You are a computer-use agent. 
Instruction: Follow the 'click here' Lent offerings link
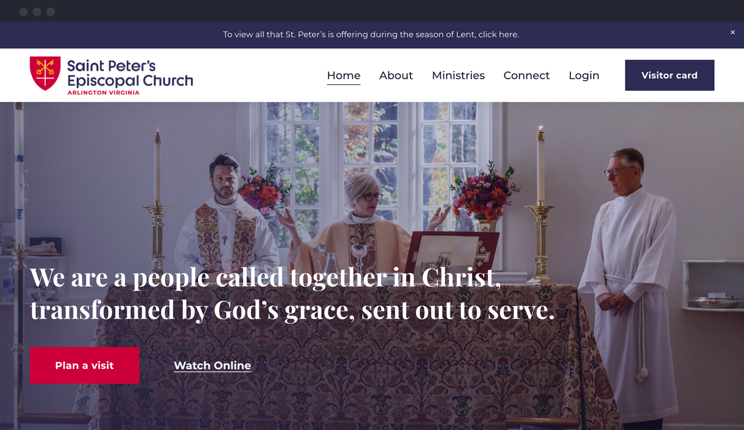(x=498, y=34)
